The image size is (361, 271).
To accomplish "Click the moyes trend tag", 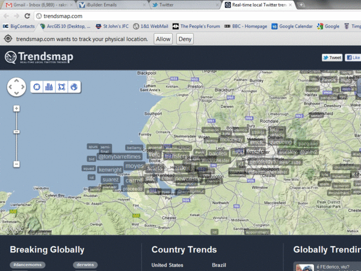I will point(135,166).
